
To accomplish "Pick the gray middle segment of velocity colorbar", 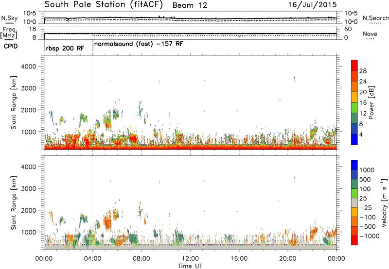I will (x=354, y=202).
